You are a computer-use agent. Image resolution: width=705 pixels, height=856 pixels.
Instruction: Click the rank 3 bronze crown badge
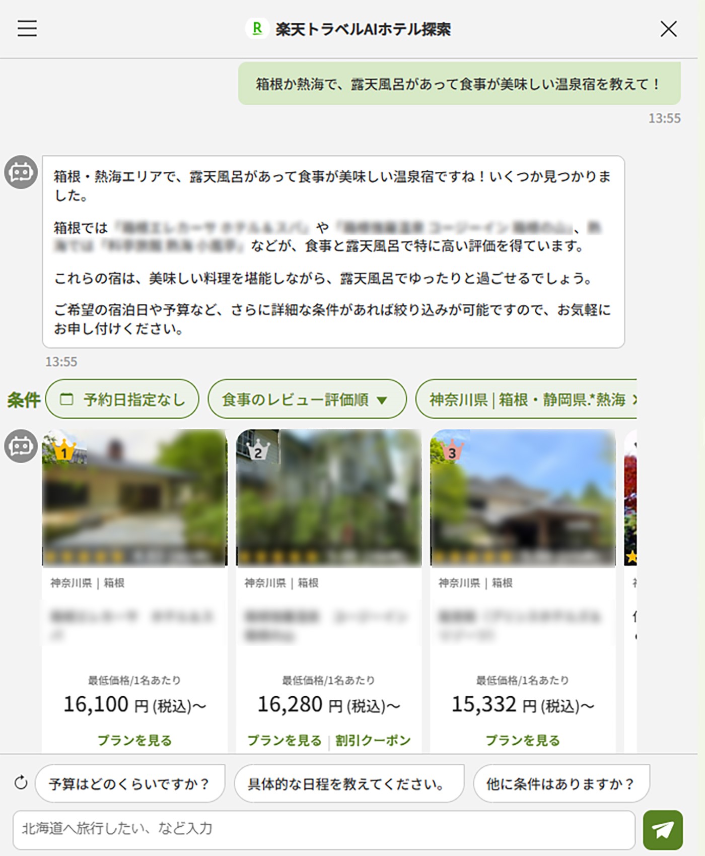coord(452,451)
